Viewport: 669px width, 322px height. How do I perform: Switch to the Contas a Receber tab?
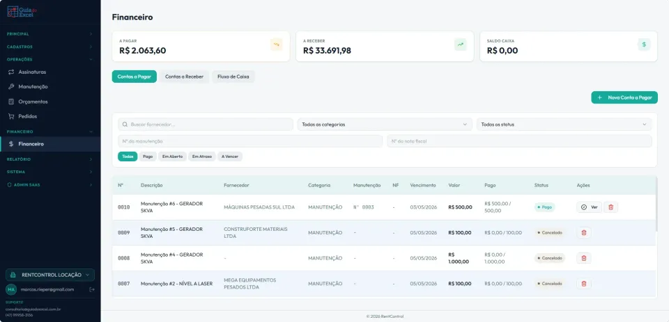pos(184,77)
